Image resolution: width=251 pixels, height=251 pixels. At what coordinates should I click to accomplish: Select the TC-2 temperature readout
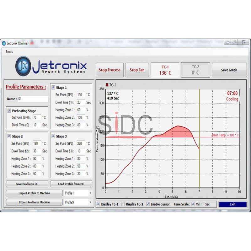tap(195, 70)
